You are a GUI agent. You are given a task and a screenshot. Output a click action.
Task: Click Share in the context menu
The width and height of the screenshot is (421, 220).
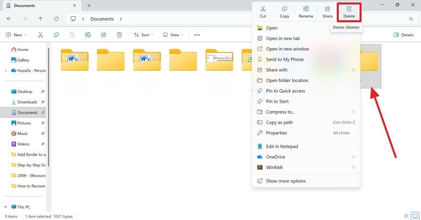(327, 12)
